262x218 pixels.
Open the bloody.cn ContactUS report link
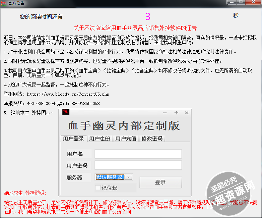(x=68, y=95)
